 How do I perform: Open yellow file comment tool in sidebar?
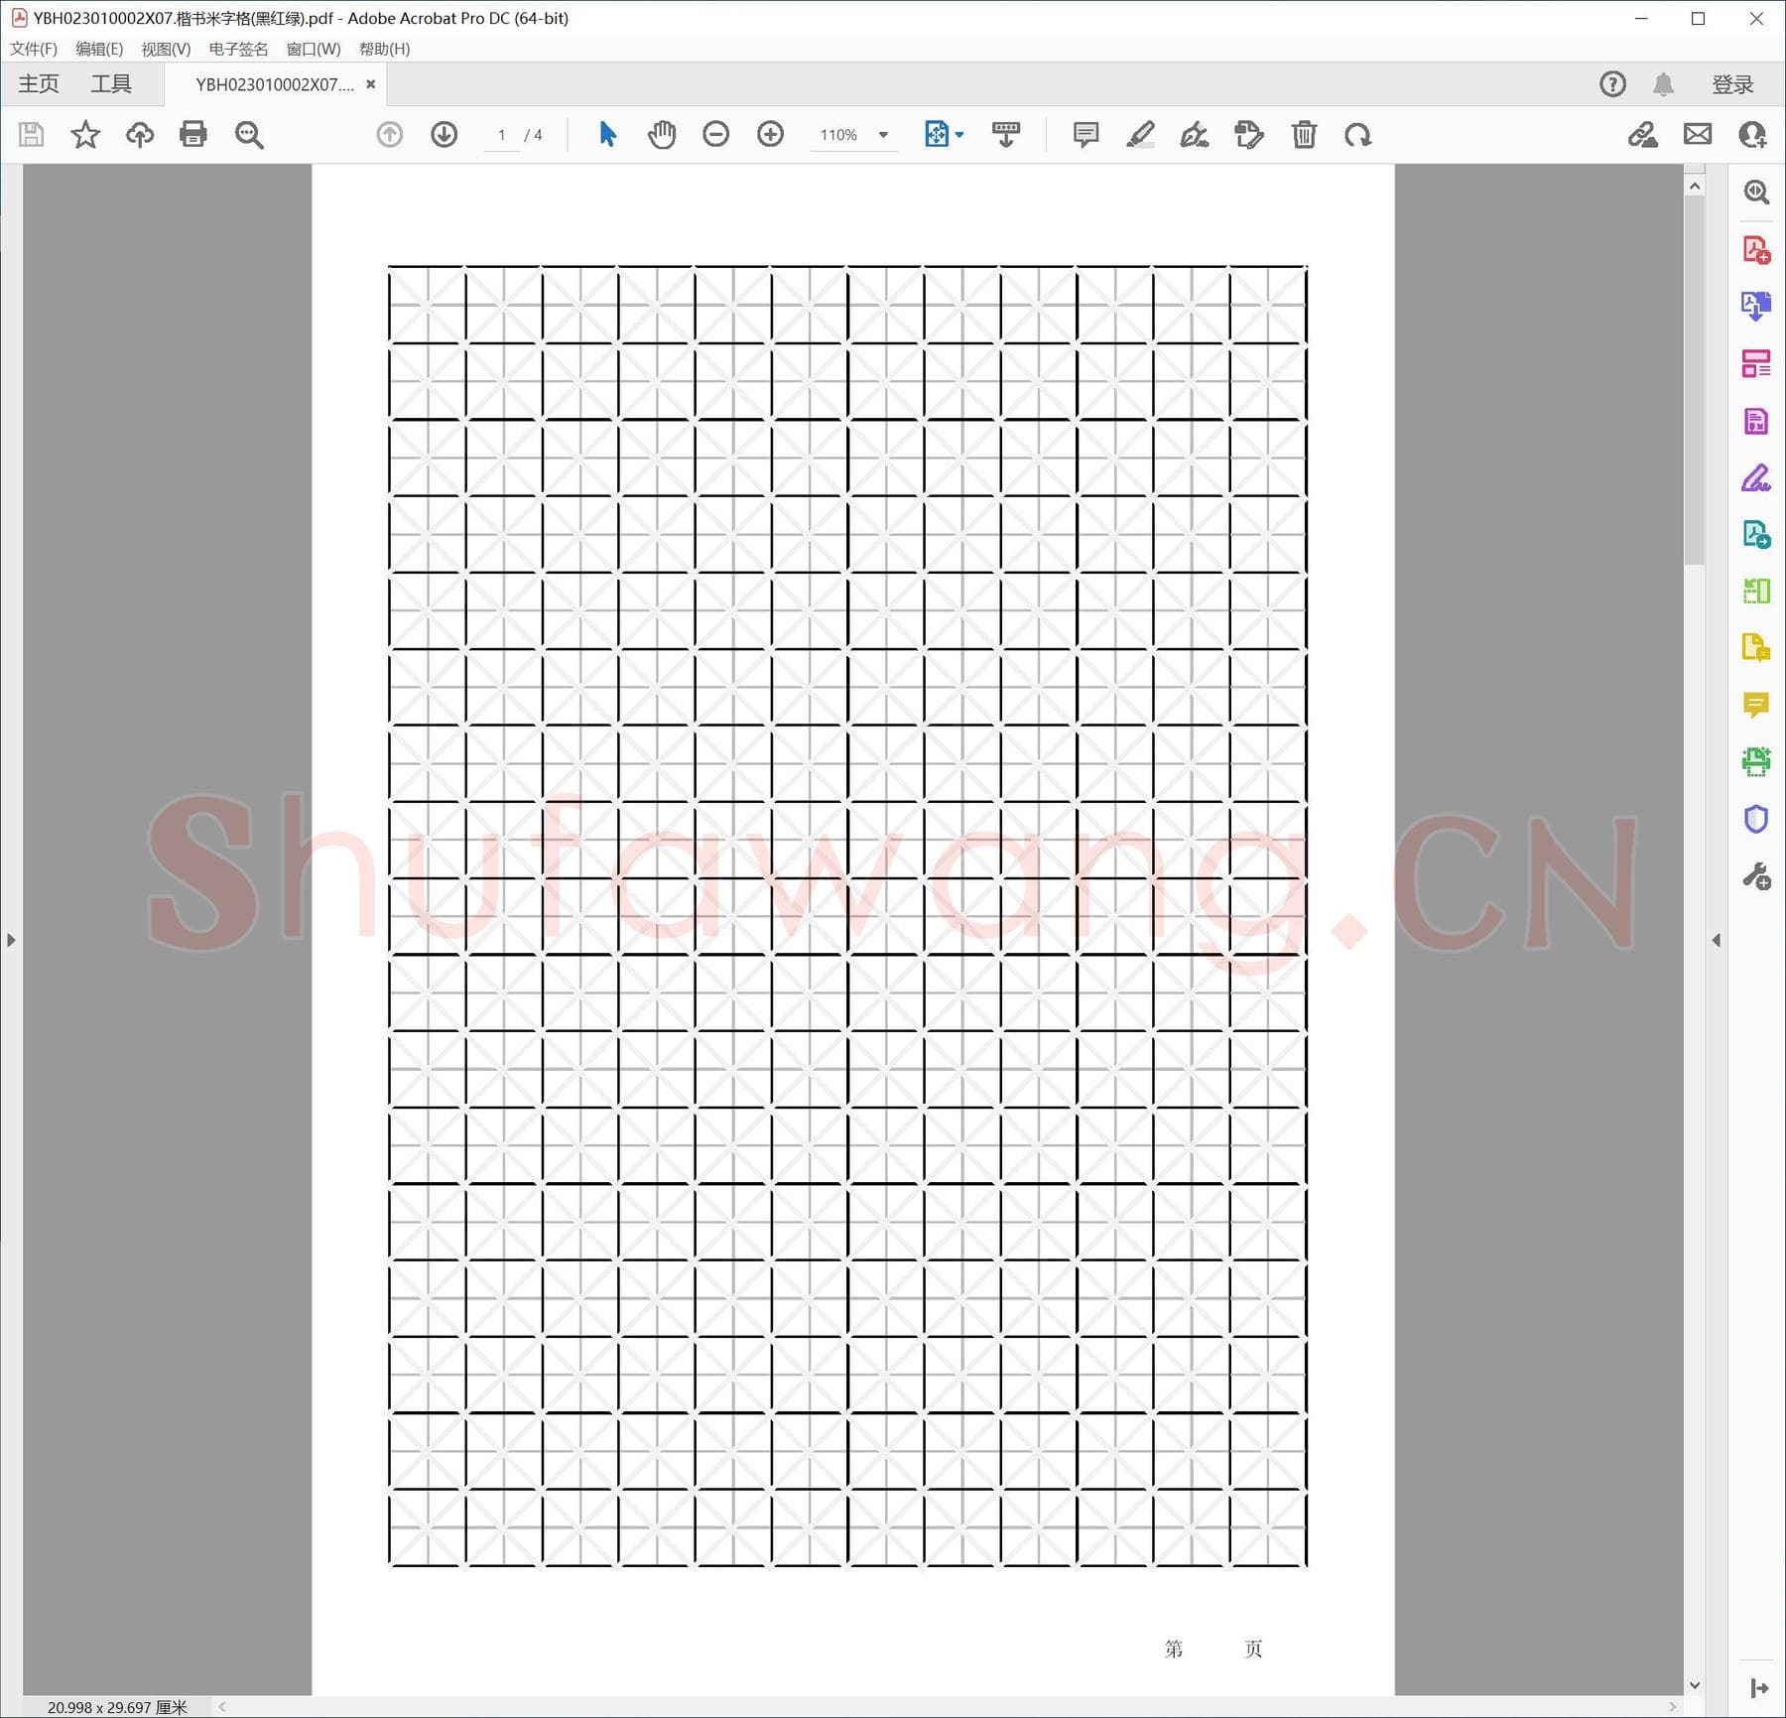[x=1756, y=648]
